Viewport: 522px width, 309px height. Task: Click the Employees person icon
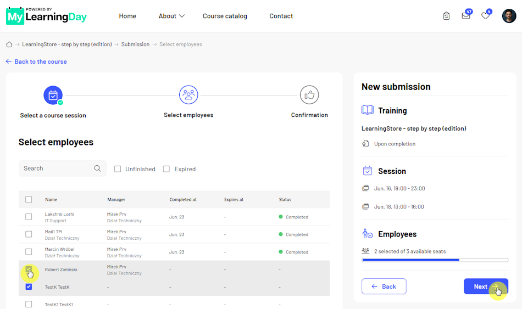click(368, 234)
